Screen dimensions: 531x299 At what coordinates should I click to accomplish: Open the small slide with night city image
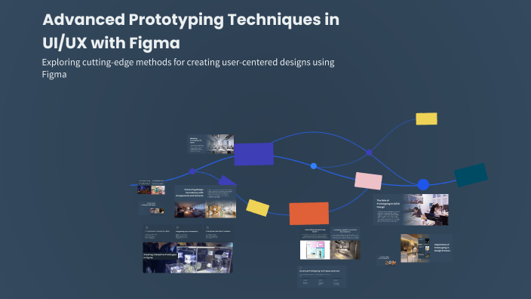coord(144,187)
